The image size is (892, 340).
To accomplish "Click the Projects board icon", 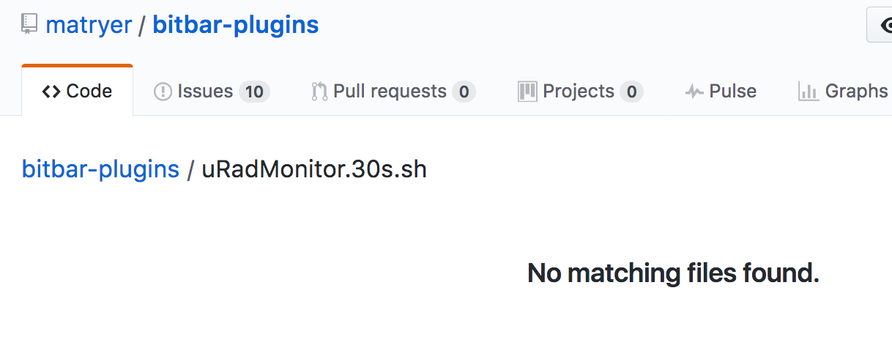I will (x=527, y=92).
